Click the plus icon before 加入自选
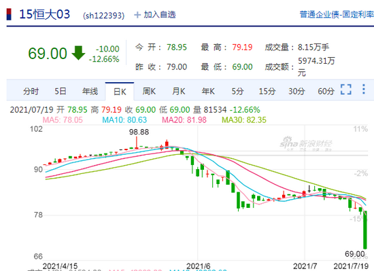This screenshot has height=271, width=374. tap(137, 15)
